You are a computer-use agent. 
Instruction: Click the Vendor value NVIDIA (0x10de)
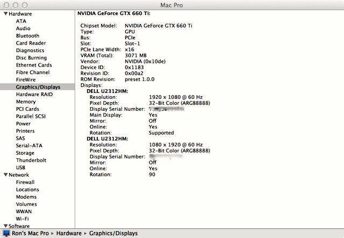(145, 61)
